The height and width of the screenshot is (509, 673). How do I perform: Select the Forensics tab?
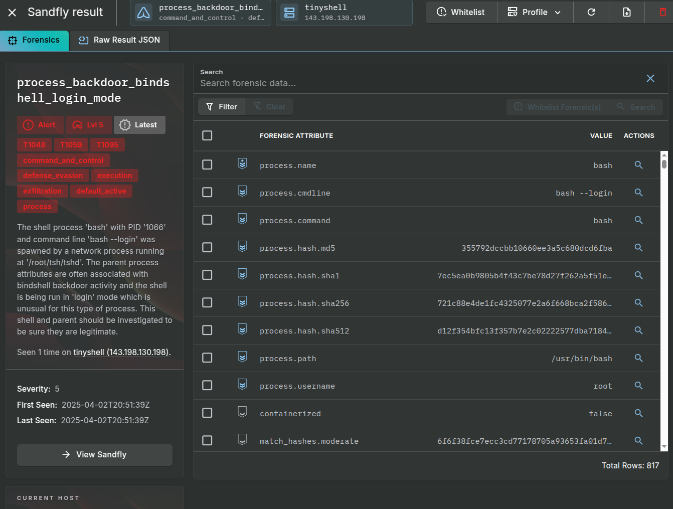click(34, 40)
